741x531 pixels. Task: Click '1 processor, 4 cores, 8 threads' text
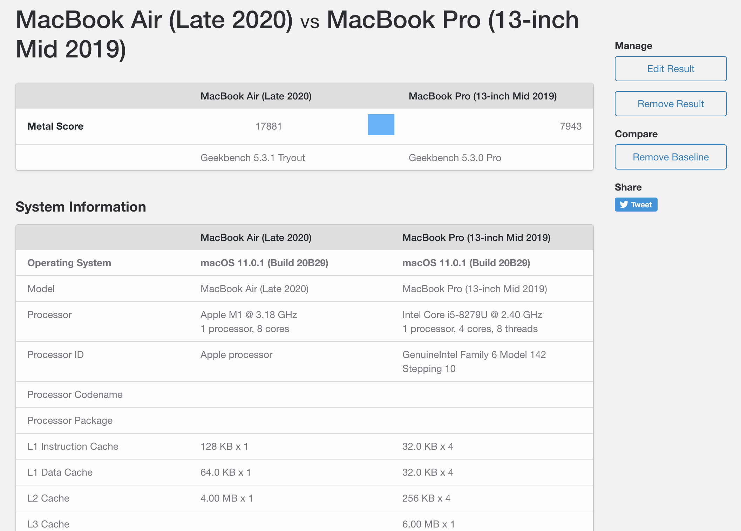470,329
